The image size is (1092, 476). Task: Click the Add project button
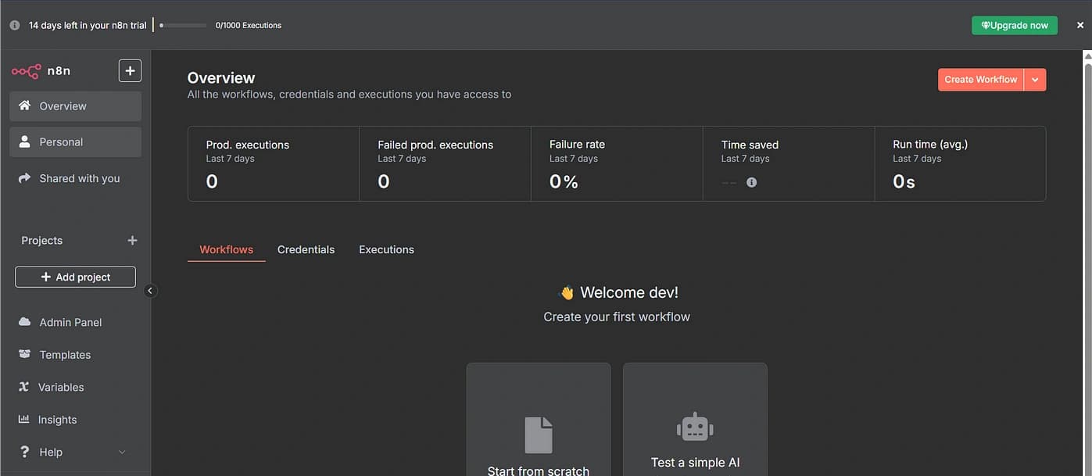pyautogui.click(x=75, y=277)
